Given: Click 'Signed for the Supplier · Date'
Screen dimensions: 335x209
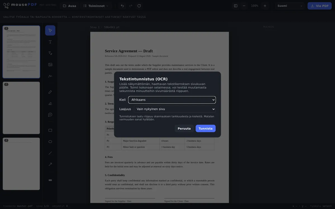Looking at the screenshot, I should pos(118,201).
